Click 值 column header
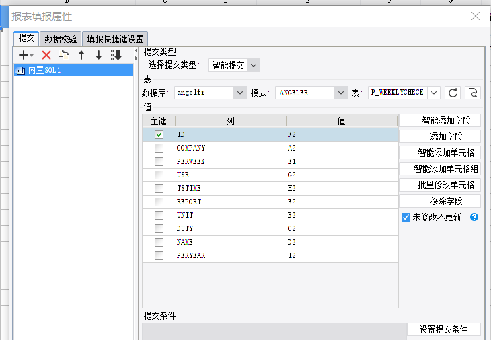 [342, 121]
